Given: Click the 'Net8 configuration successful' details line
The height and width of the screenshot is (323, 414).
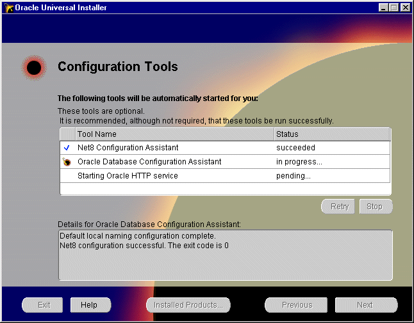Looking at the screenshot, I should (x=144, y=246).
